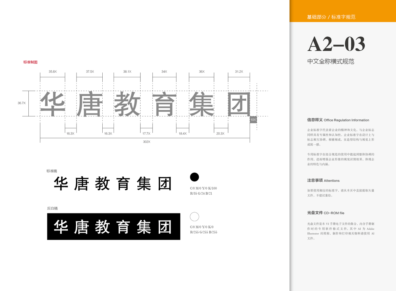Click the 17.7X gap dimension
Screen dimensions: 396x291
click(146, 134)
